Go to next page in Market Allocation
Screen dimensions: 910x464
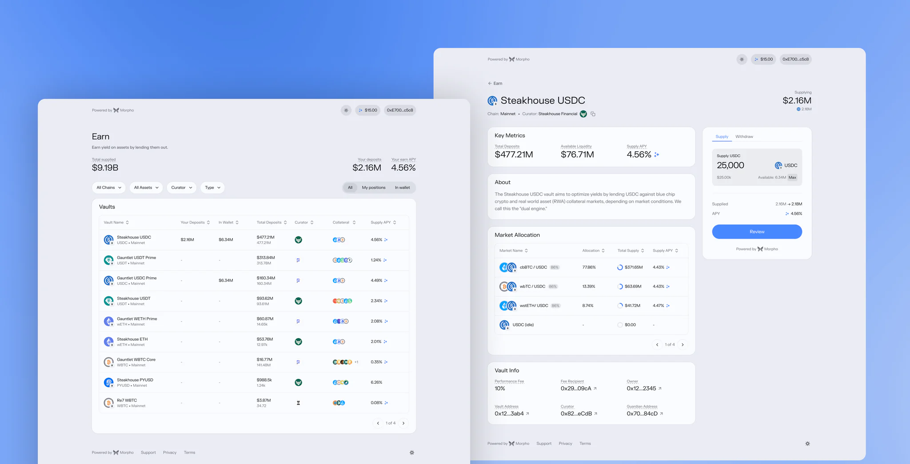683,345
